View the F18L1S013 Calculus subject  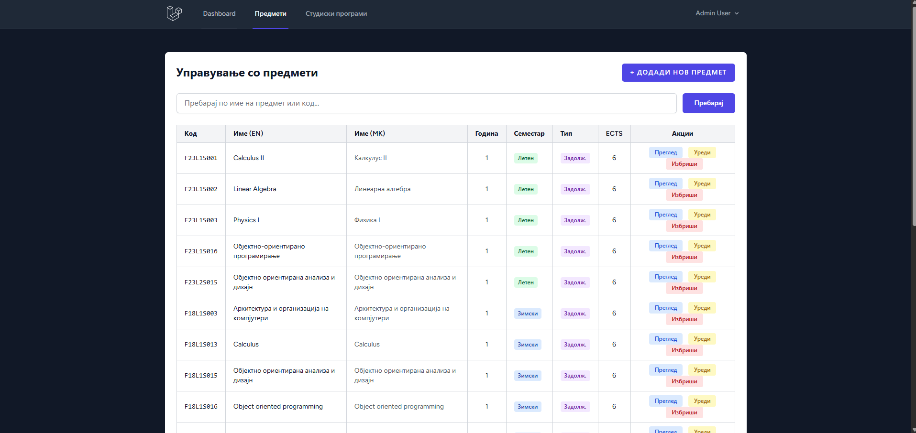click(665, 339)
